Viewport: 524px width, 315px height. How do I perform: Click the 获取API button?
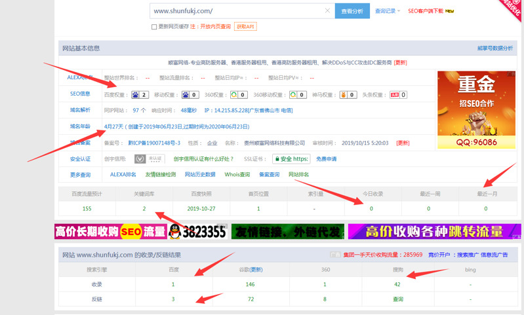pyautogui.click(x=245, y=26)
